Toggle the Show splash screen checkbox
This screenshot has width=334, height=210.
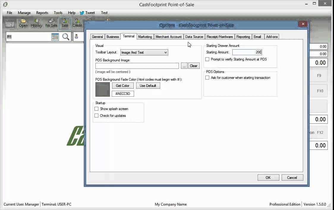(97, 109)
